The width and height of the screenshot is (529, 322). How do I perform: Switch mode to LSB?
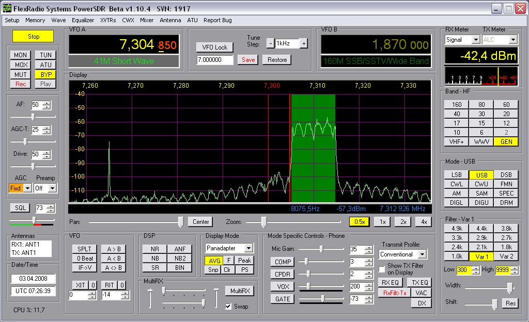tap(457, 175)
